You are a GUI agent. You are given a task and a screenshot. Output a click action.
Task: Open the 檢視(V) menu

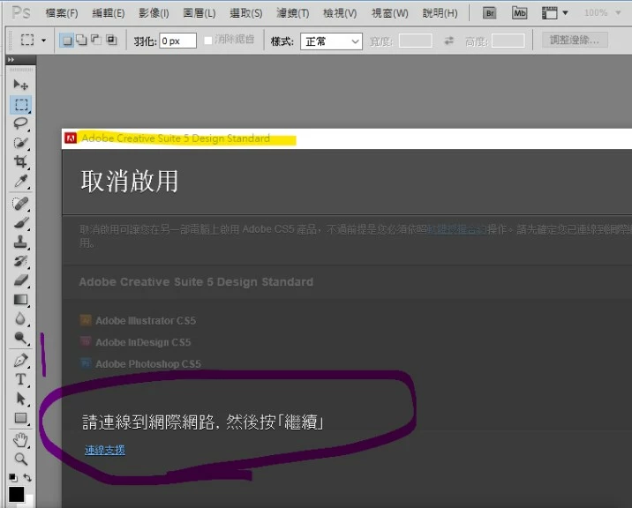tap(340, 13)
